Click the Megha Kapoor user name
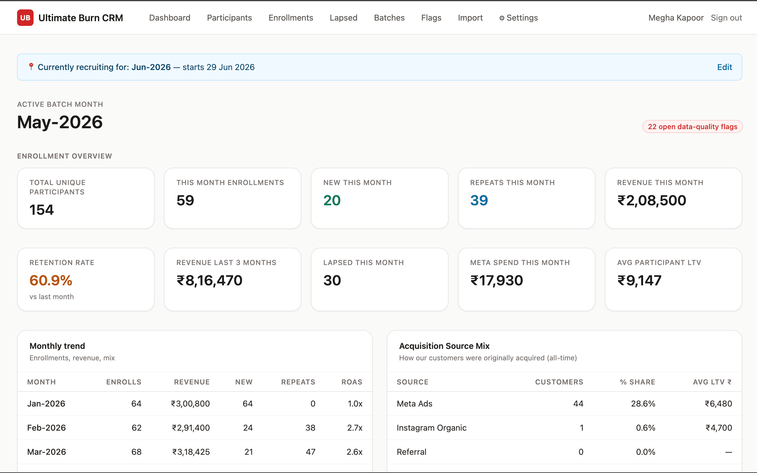 click(x=676, y=18)
